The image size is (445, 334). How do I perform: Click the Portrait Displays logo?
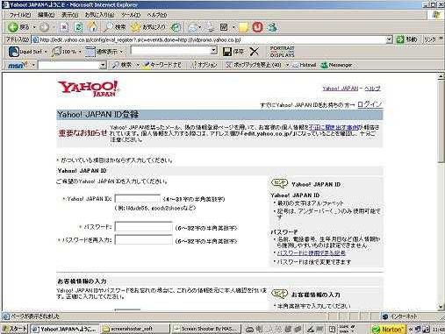pos(282,52)
